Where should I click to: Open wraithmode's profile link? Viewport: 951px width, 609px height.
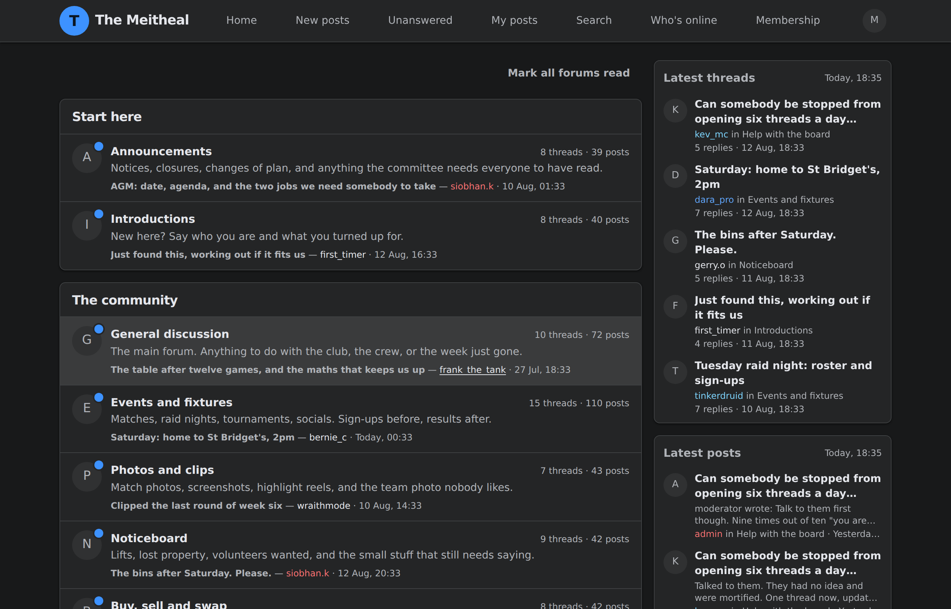[324, 506]
